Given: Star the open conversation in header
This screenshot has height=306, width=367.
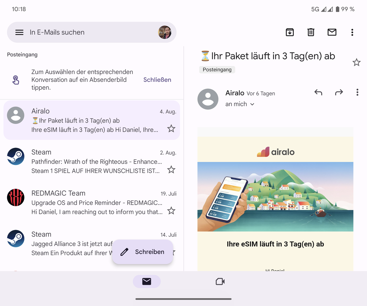Looking at the screenshot, I should tap(357, 62).
